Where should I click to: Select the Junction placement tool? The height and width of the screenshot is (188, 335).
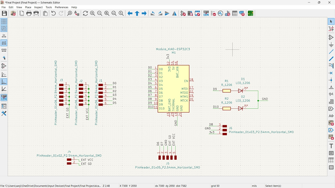331,80
